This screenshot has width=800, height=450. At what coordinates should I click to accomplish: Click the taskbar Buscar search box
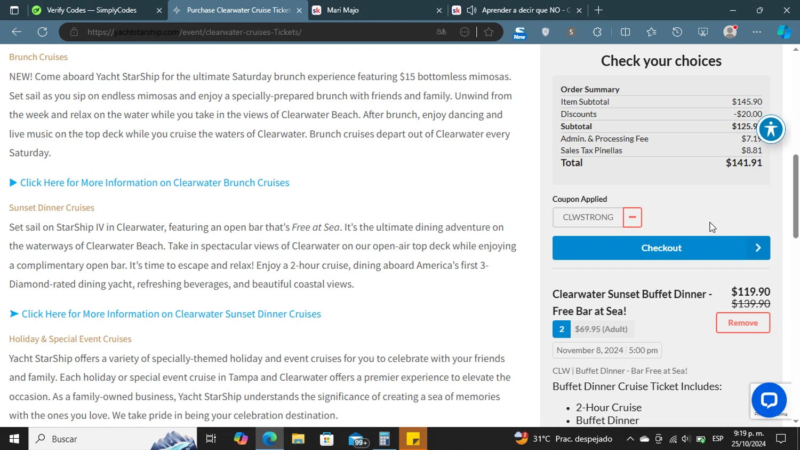tap(113, 439)
